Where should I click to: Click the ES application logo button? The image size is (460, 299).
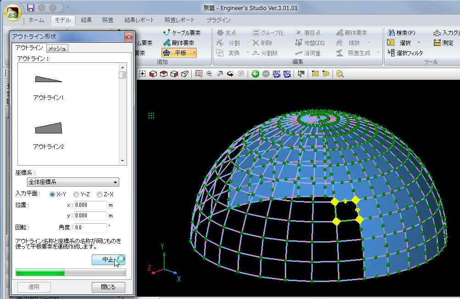point(12,13)
